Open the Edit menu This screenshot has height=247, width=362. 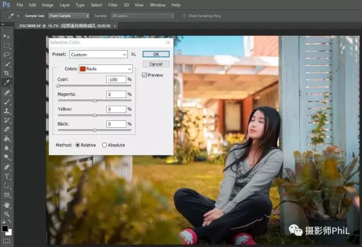point(33,5)
